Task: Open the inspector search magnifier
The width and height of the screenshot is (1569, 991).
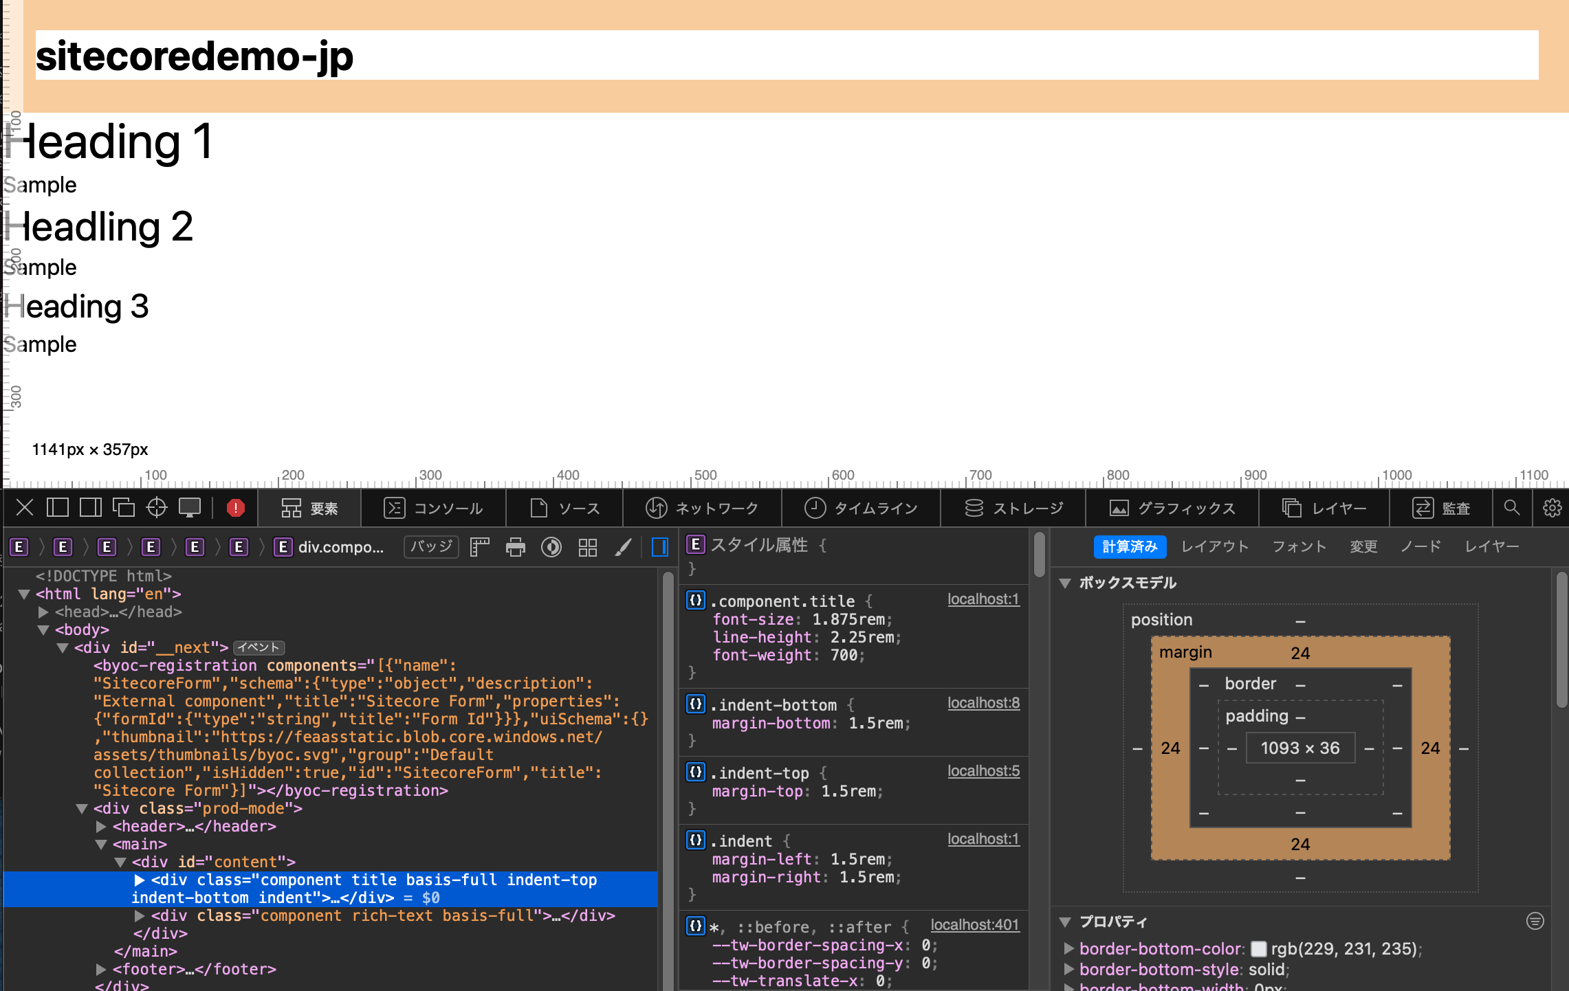Action: coord(1511,508)
